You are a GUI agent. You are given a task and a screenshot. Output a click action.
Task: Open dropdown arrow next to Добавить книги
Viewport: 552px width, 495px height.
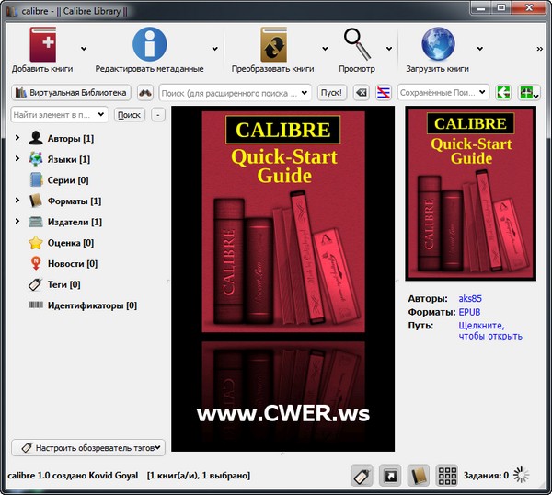[x=84, y=48]
